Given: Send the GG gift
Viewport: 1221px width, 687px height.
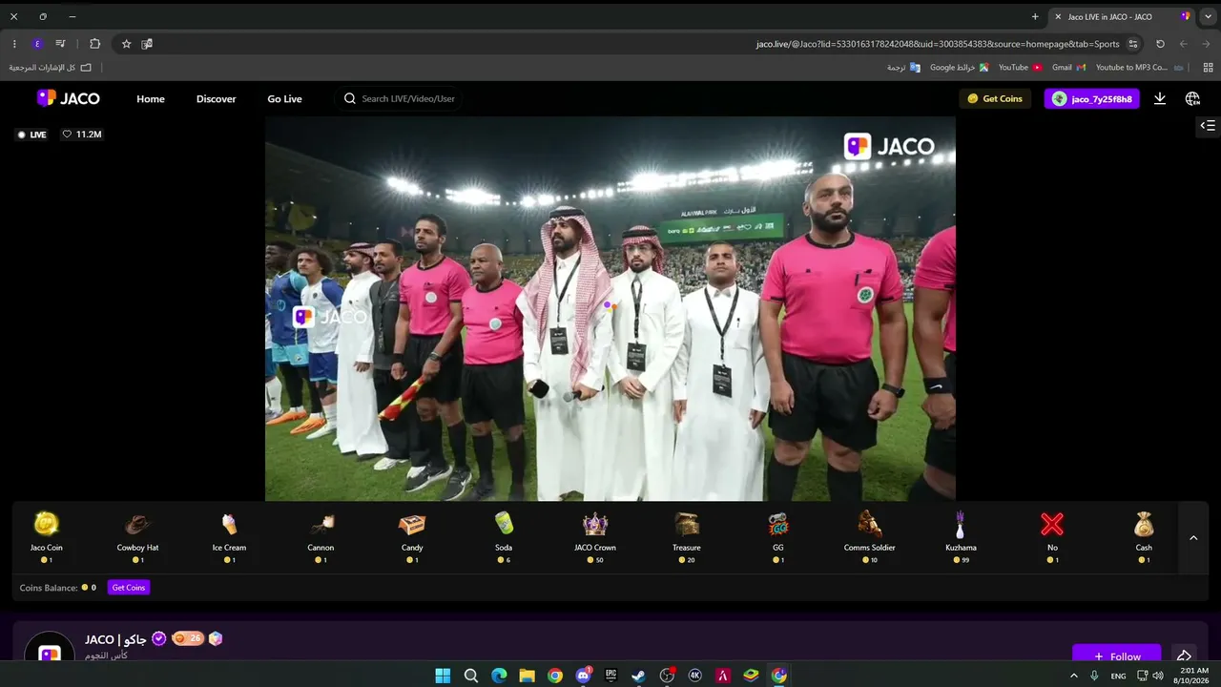Looking at the screenshot, I should coord(778,537).
